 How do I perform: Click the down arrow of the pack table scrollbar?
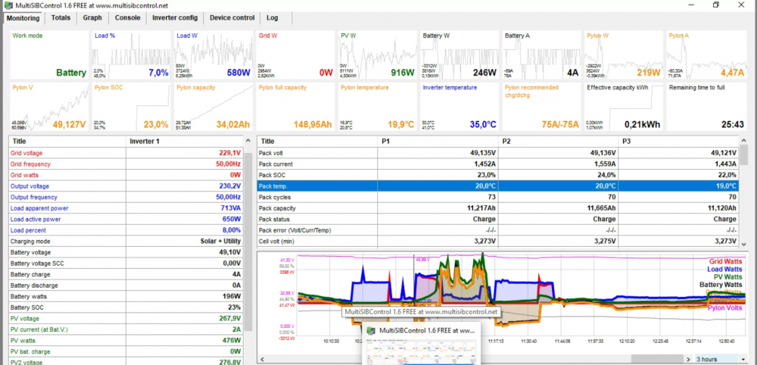point(743,245)
